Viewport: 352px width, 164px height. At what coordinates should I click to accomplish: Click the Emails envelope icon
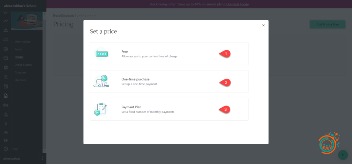tap(5, 58)
